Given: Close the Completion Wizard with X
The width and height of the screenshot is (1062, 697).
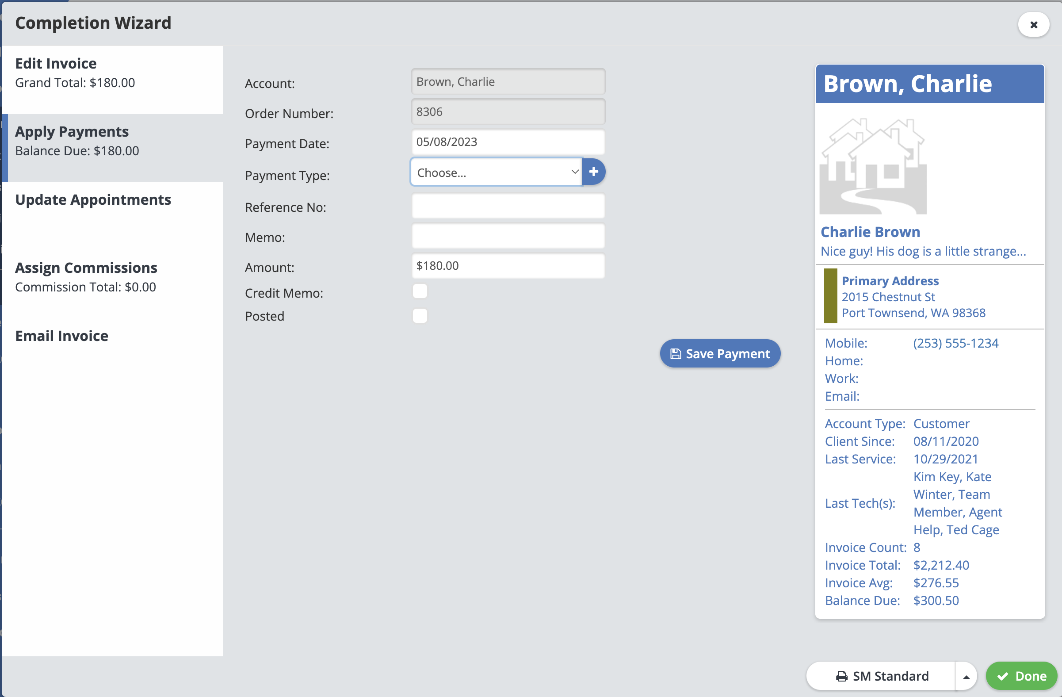Looking at the screenshot, I should coord(1033,25).
